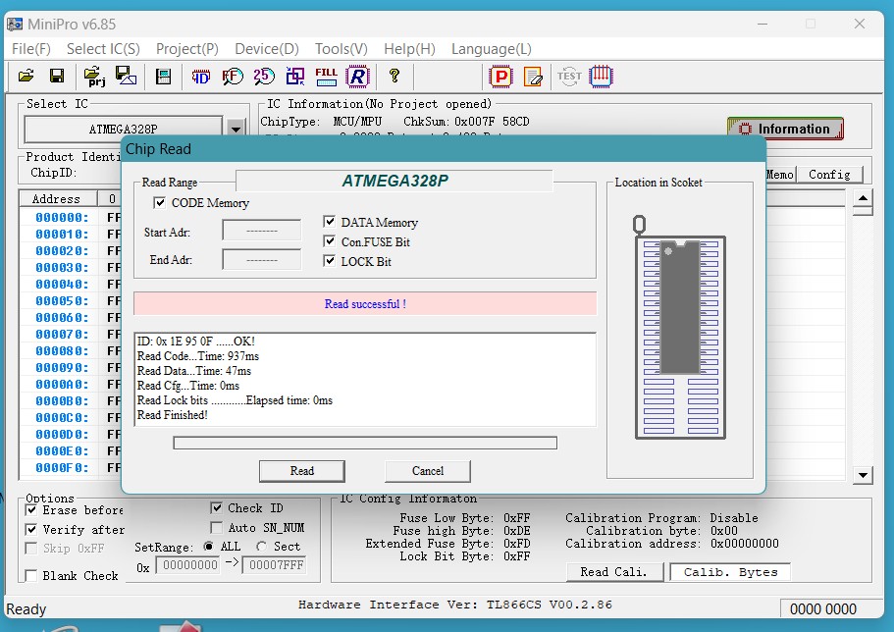Read chip ID using the ID icon
Image resolution: width=894 pixels, height=632 pixels.
click(x=201, y=76)
